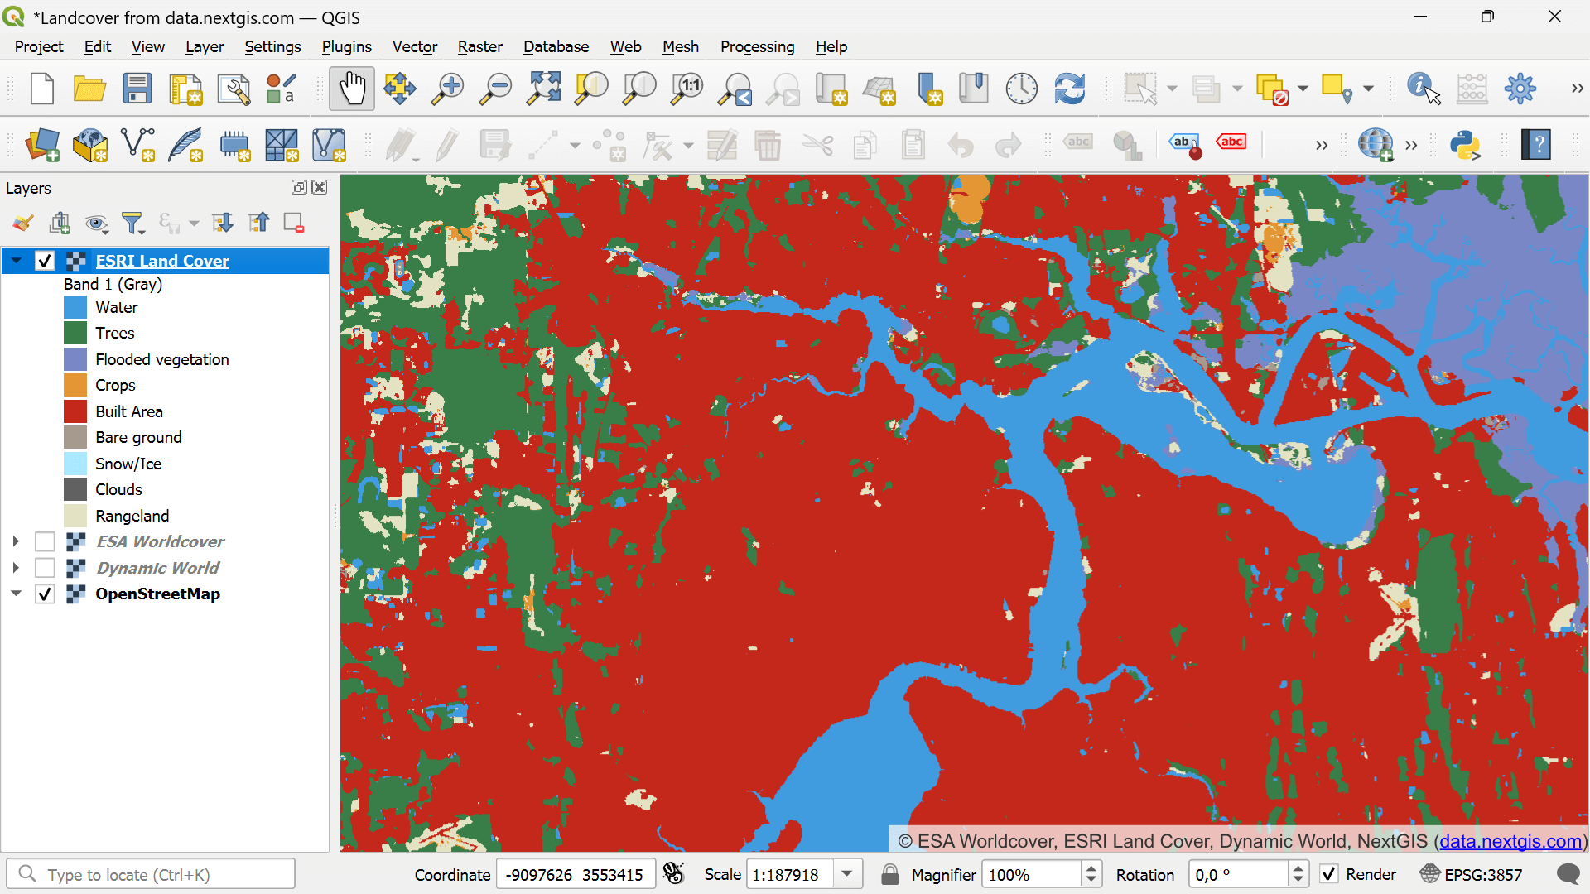Activate the Zoom Out magnifier

coord(496,89)
